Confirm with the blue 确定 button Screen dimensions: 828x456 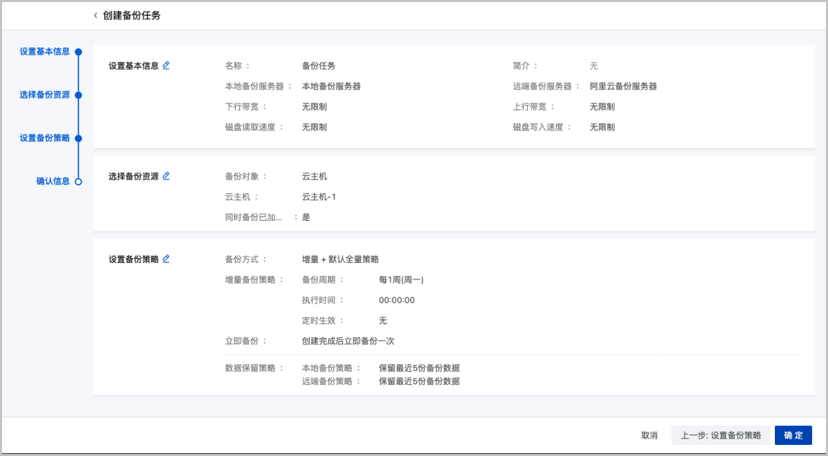[793, 435]
